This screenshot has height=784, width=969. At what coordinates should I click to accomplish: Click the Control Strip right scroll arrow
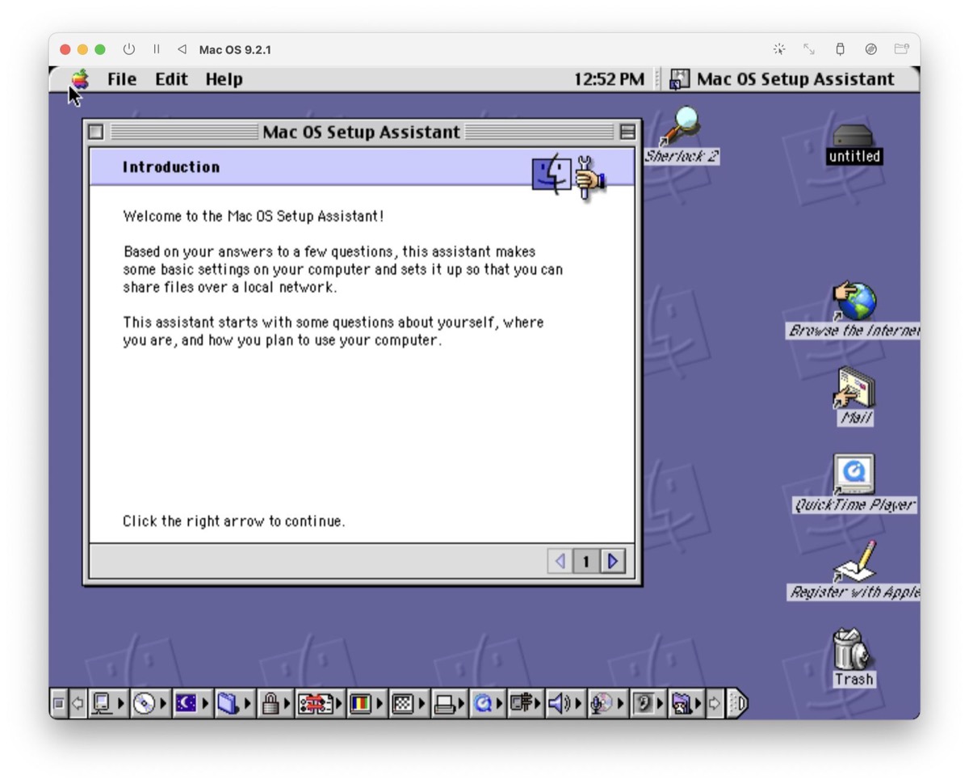(x=715, y=704)
